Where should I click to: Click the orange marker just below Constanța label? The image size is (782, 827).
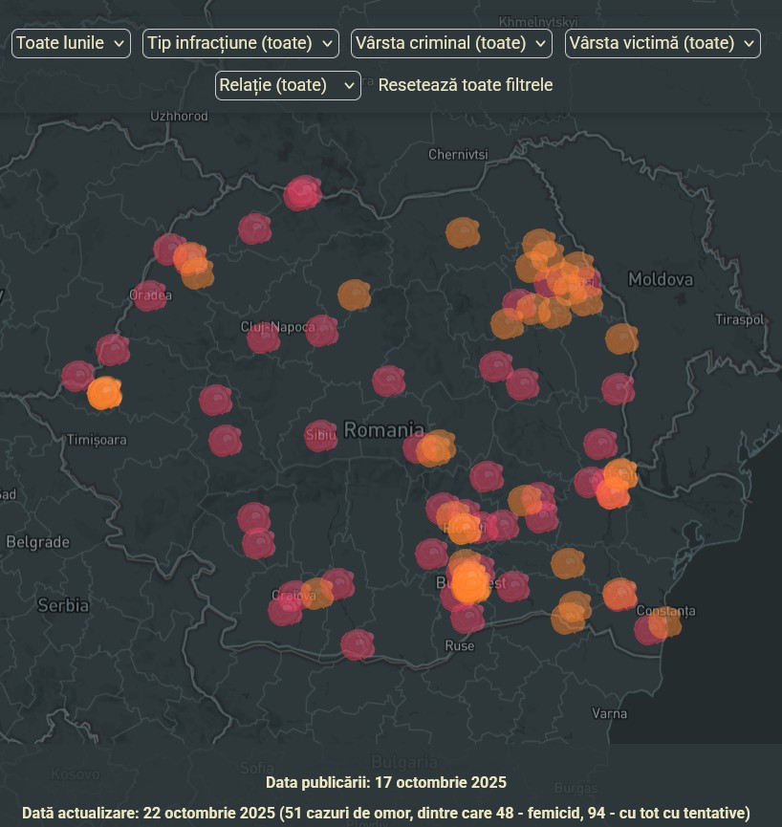(664, 624)
